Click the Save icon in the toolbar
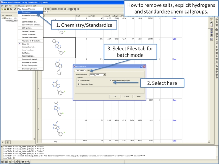 tap(7, 9)
